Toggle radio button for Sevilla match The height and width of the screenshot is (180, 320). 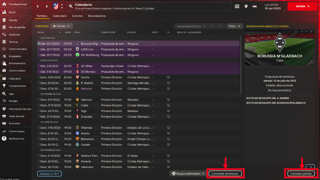39,77
